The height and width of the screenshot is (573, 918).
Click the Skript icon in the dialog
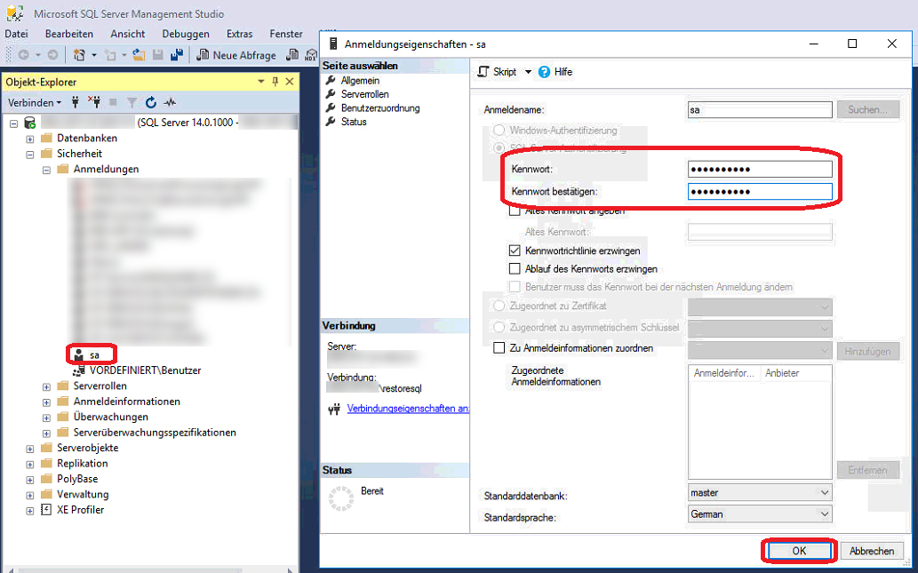click(484, 72)
